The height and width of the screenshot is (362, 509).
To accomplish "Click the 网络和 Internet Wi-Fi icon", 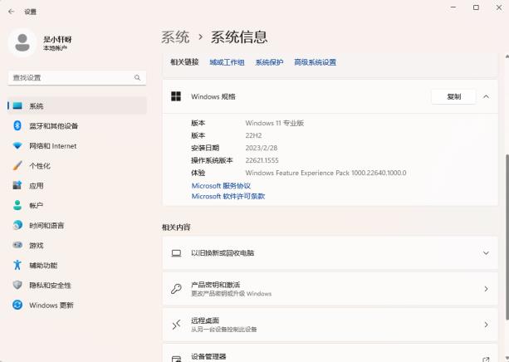I will tap(17, 146).
